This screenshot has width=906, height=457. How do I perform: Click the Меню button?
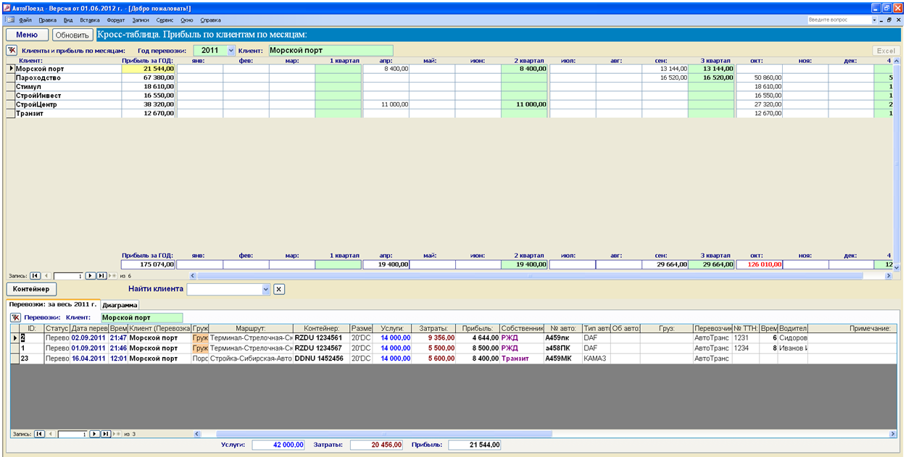click(27, 34)
